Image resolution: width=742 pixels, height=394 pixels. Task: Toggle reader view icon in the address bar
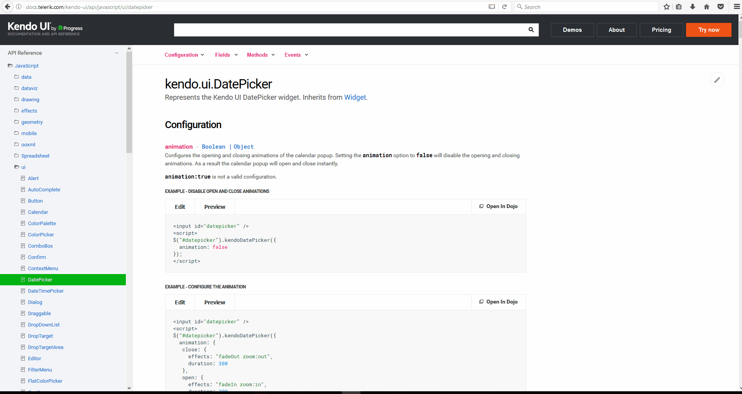[492, 7]
